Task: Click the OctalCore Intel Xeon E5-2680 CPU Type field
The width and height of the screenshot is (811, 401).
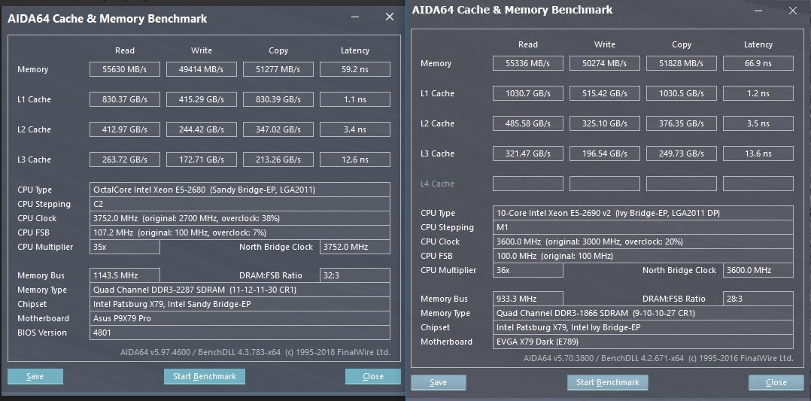Action: point(239,190)
